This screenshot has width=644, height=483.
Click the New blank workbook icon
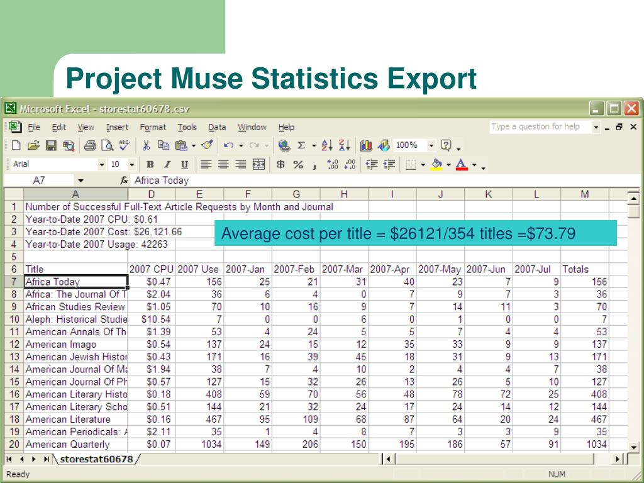pyautogui.click(x=16, y=145)
